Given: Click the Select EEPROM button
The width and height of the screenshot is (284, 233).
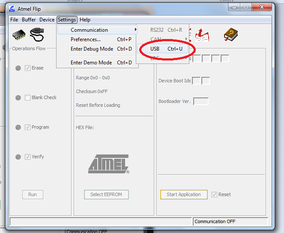Looking at the screenshot, I should pos(106,194).
